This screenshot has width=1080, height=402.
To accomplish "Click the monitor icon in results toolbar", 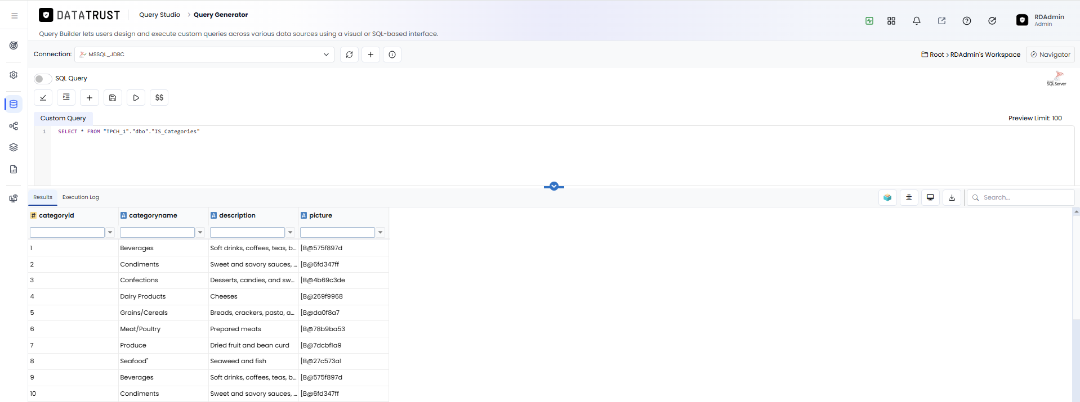I will point(930,197).
